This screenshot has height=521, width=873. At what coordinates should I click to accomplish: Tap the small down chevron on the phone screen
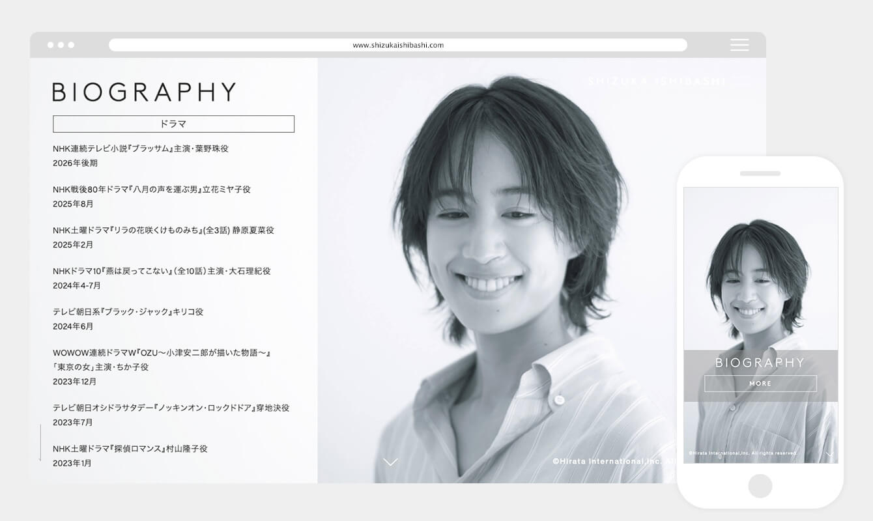click(829, 454)
